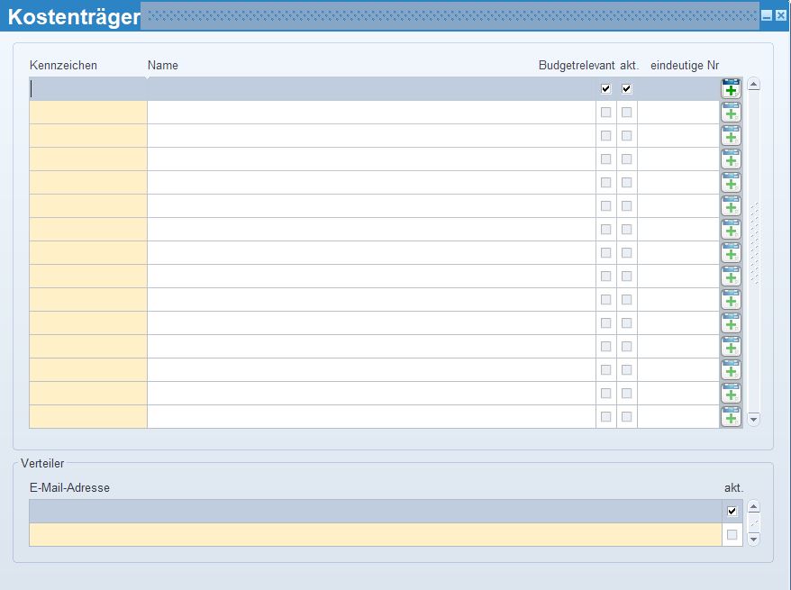Click the add-record icon in the second row
Viewport: 791px width, 590px height.
coord(731,112)
